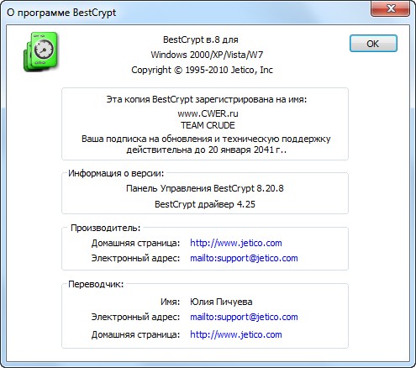Click the Copyright 1995-2010 Jetico line
Viewport: 416px width, 368px height.
pos(202,70)
